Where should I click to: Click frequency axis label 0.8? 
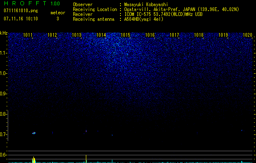pyautogui.click(x=3, y=114)
